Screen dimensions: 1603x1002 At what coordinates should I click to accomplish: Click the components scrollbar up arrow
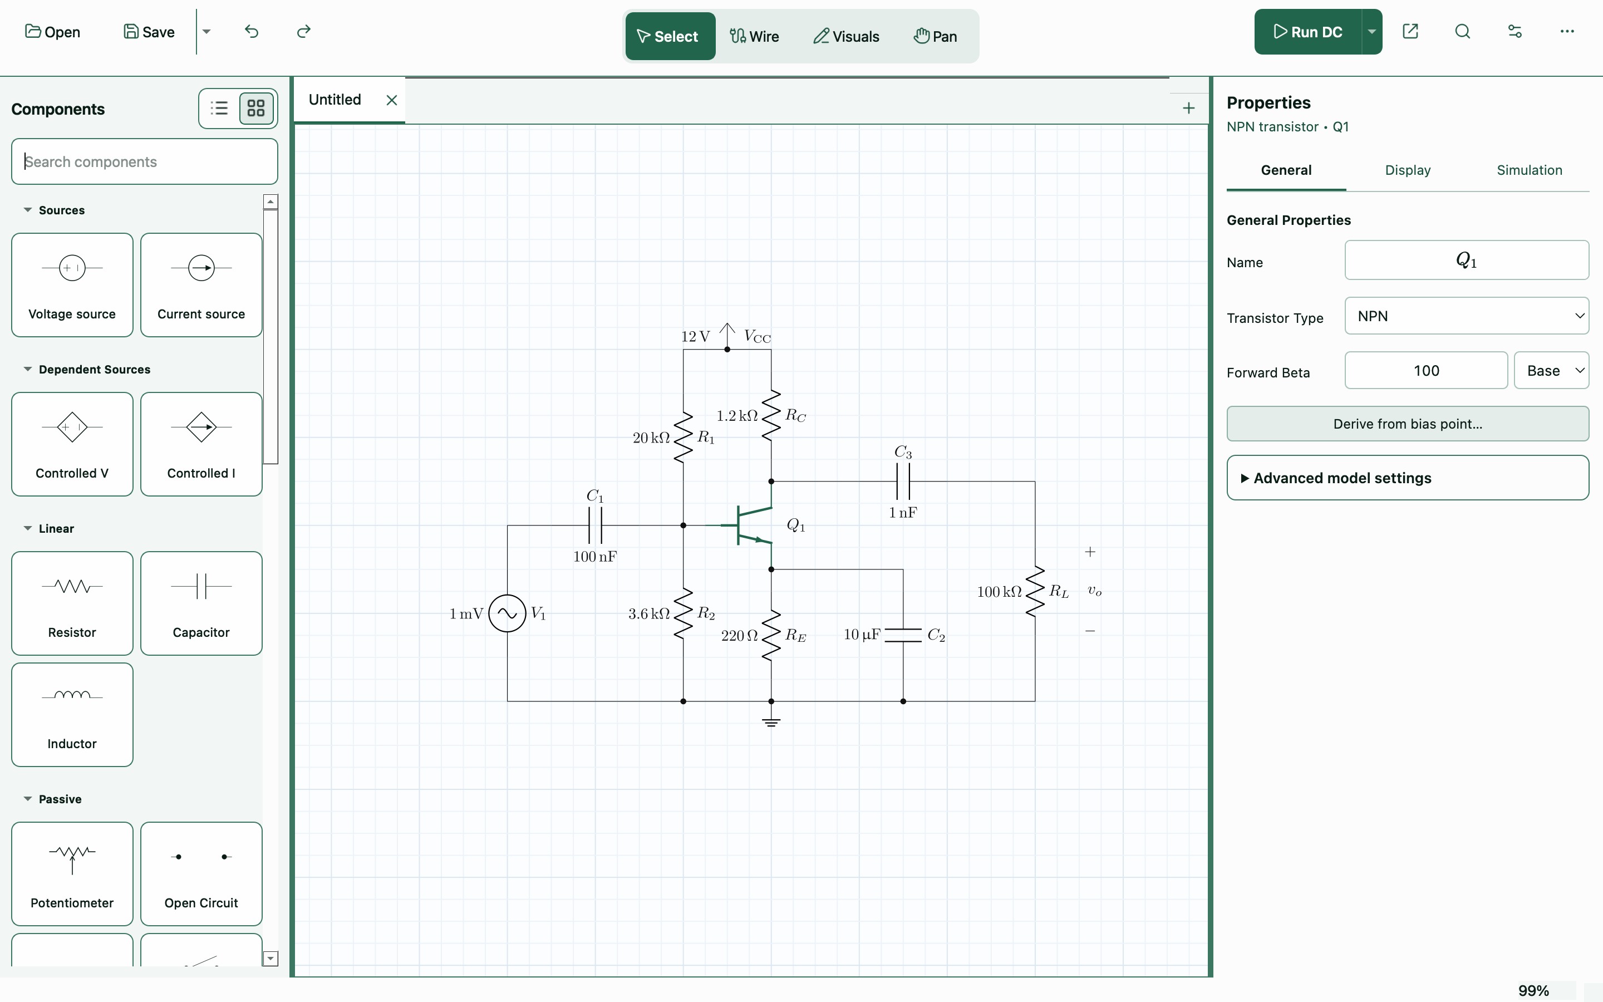click(271, 202)
